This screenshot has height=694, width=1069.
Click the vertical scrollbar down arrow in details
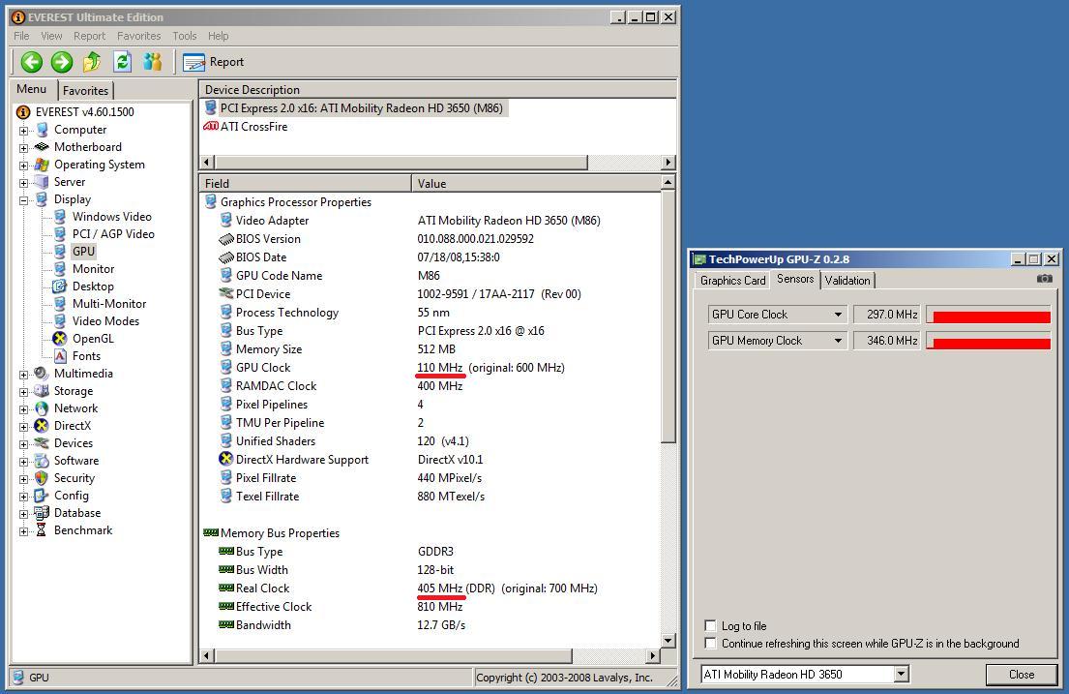click(668, 641)
